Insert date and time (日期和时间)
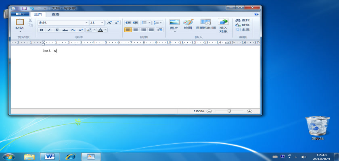 coord(206,23)
